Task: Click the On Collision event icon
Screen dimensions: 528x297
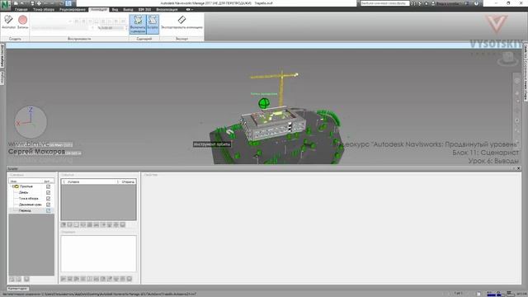Action: [82, 224]
